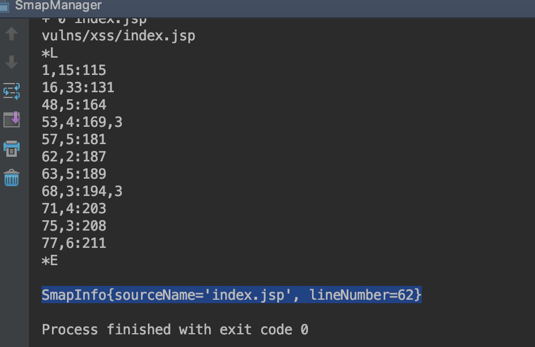Click the highlighted SmapInfo output line
The image size is (535, 347).
click(231, 295)
